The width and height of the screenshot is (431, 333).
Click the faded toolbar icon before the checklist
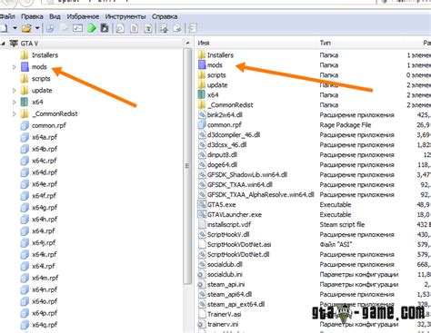click(65, 28)
